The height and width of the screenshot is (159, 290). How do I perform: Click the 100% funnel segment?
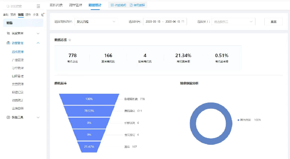tap(89, 99)
